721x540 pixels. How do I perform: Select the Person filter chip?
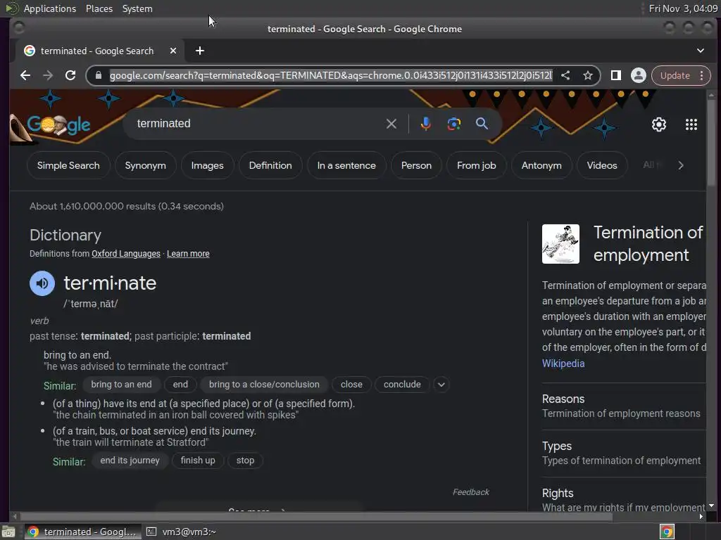click(416, 165)
